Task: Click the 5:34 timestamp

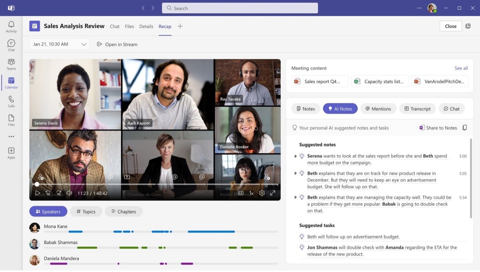Action: (x=463, y=197)
